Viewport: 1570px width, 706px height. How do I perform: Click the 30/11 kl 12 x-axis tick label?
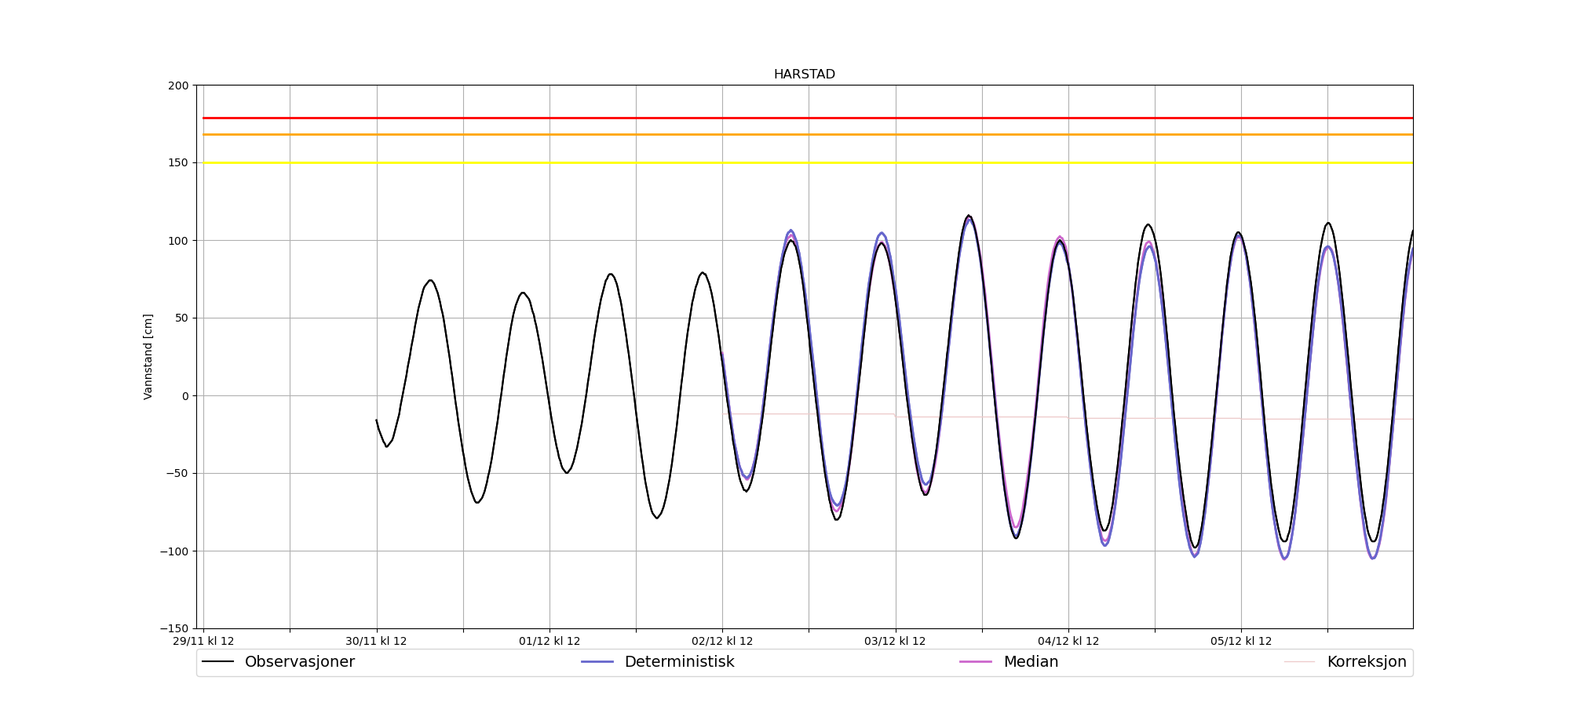click(376, 642)
